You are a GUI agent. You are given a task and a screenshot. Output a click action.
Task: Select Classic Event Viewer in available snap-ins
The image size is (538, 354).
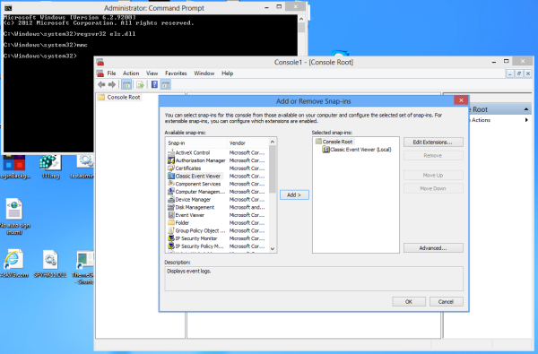195,176
